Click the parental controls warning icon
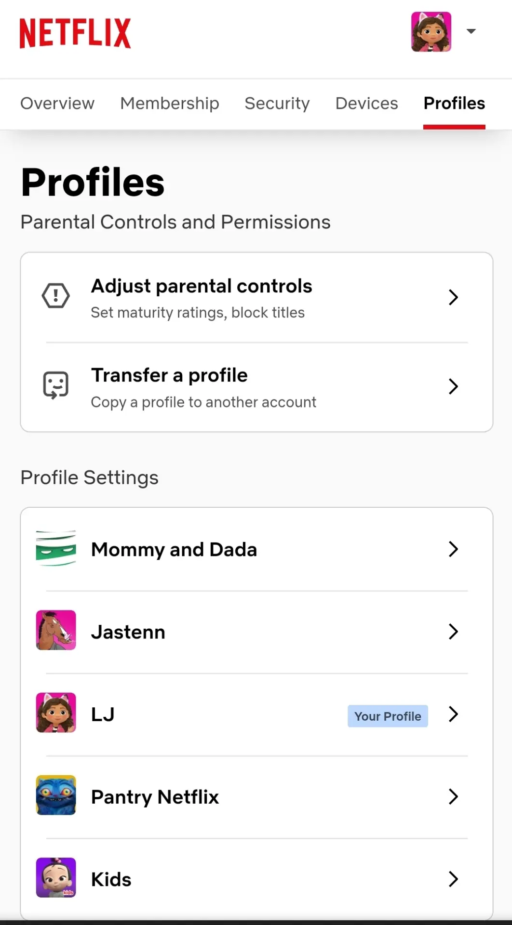The height and width of the screenshot is (925, 512). coord(56,296)
